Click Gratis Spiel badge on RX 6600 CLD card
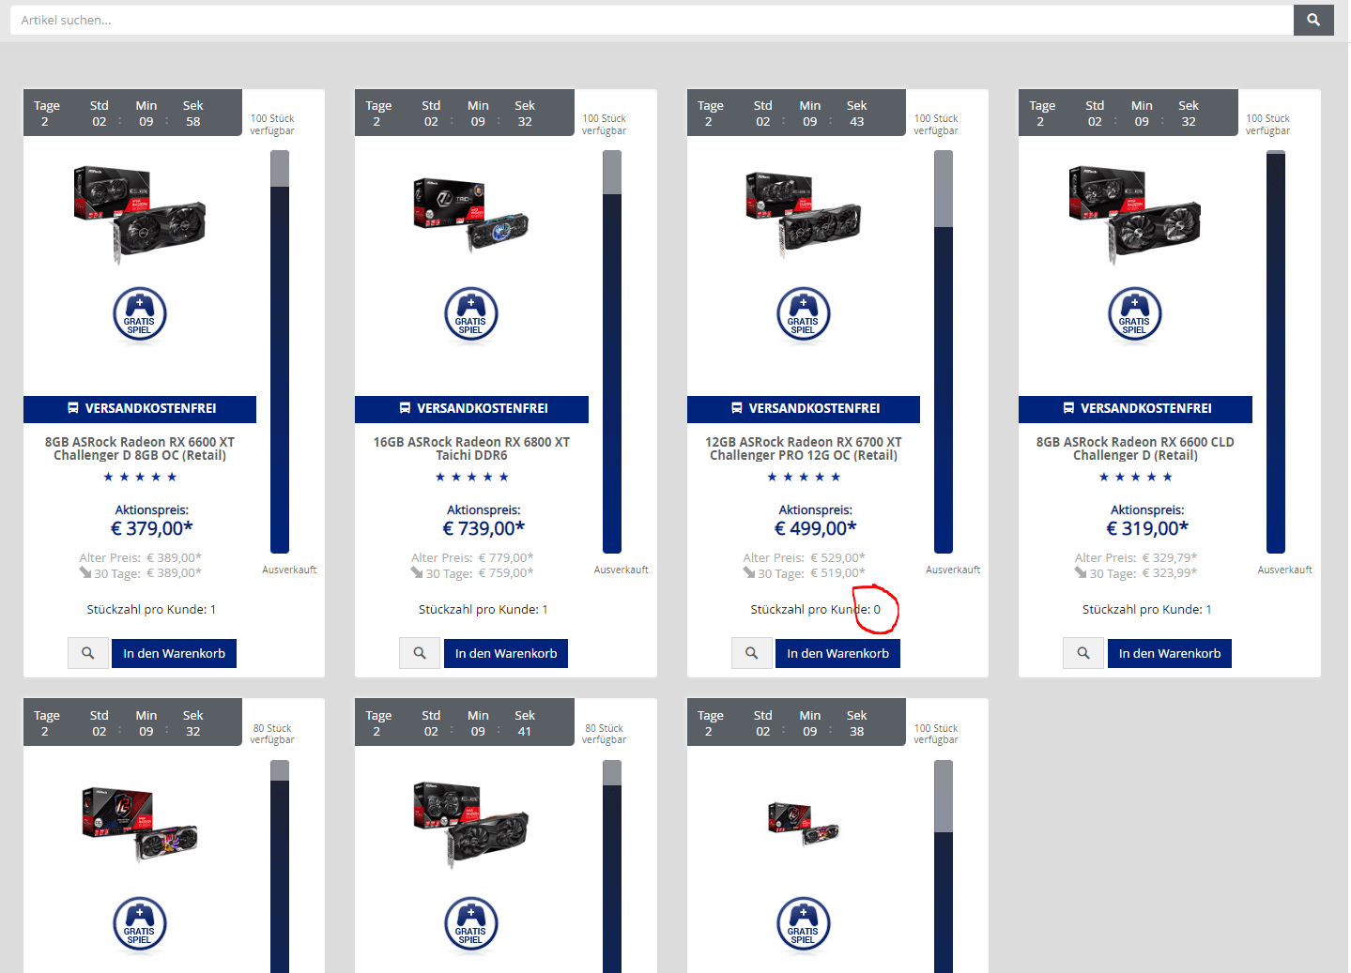1351x973 pixels. (x=1135, y=315)
